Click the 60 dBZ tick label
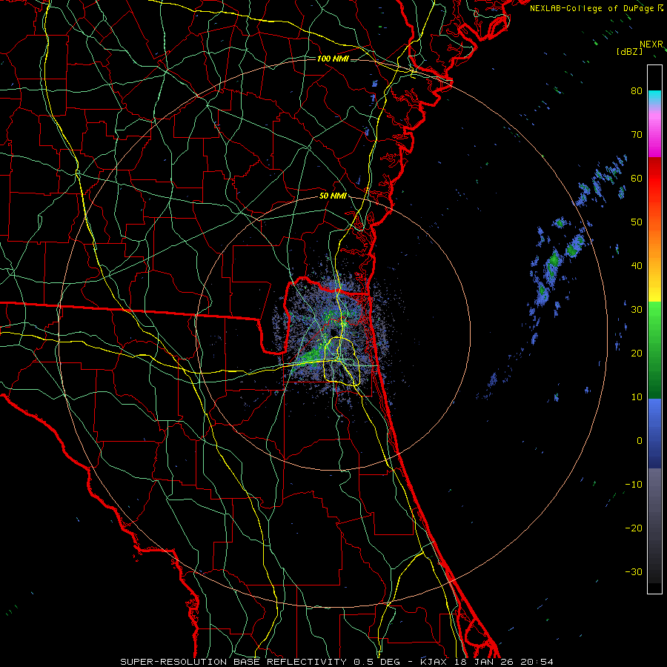 coord(637,178)
